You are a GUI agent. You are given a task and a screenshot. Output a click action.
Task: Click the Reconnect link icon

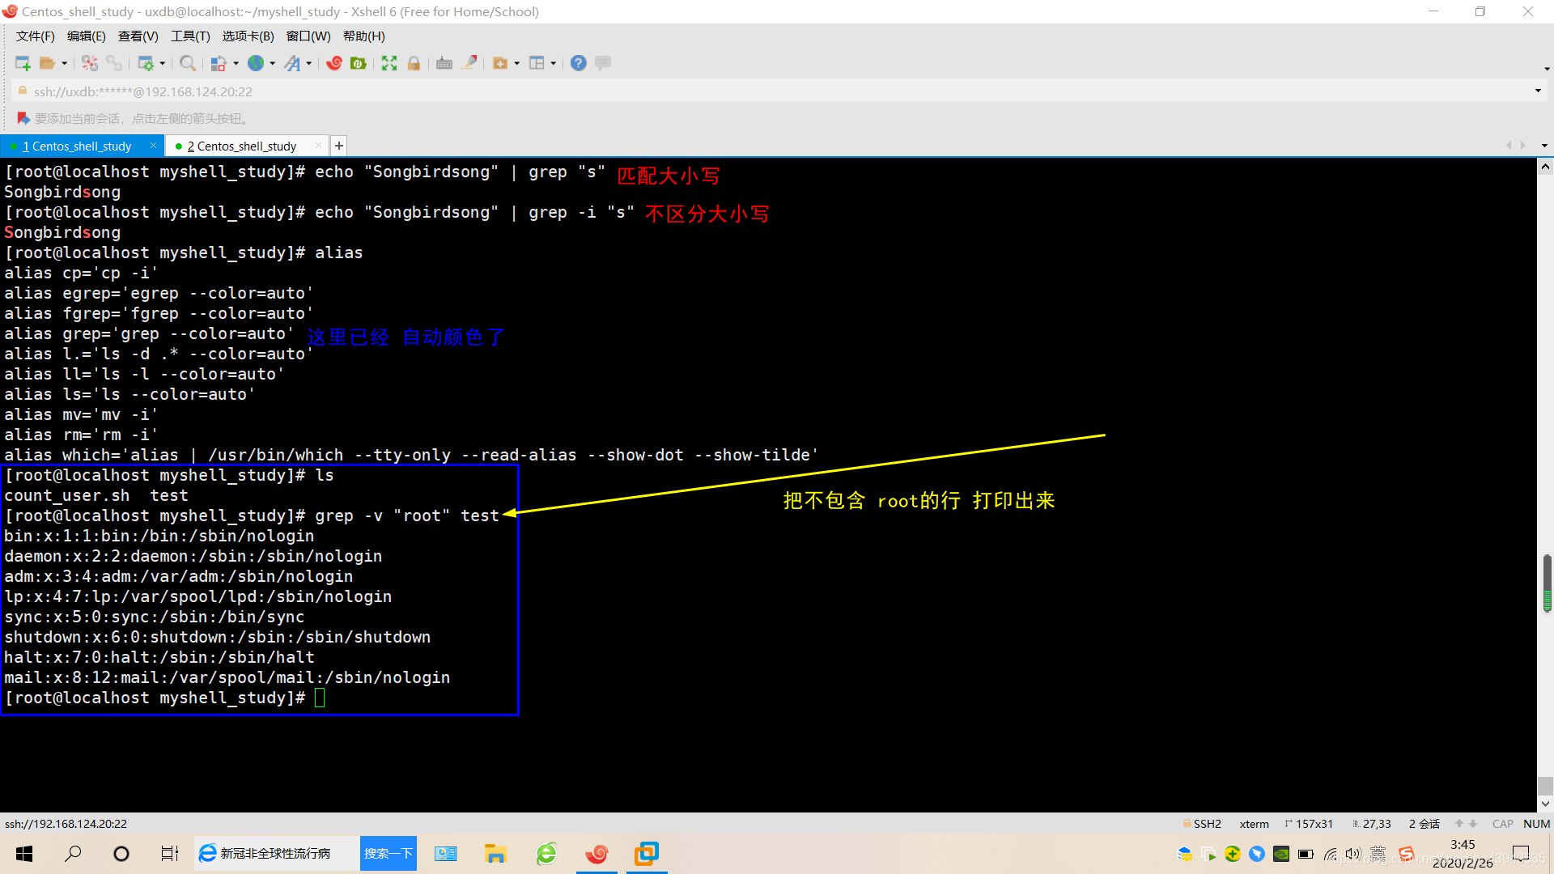[x=114, y=63]
